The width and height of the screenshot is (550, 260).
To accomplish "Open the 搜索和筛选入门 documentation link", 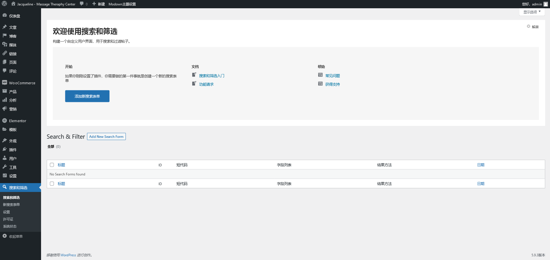I will click(212, 76).
